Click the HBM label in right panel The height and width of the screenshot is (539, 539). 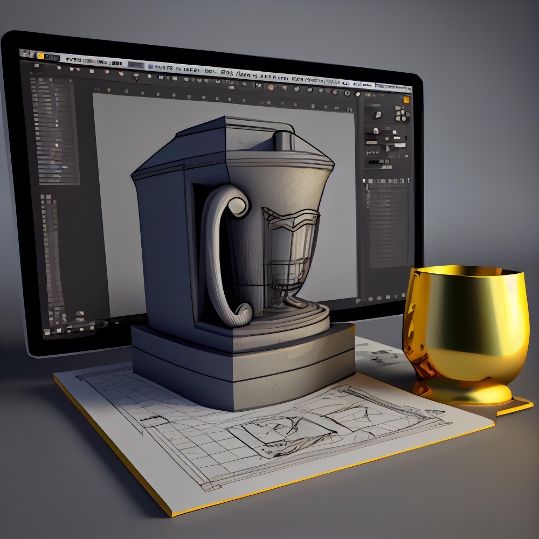[373, 153]
